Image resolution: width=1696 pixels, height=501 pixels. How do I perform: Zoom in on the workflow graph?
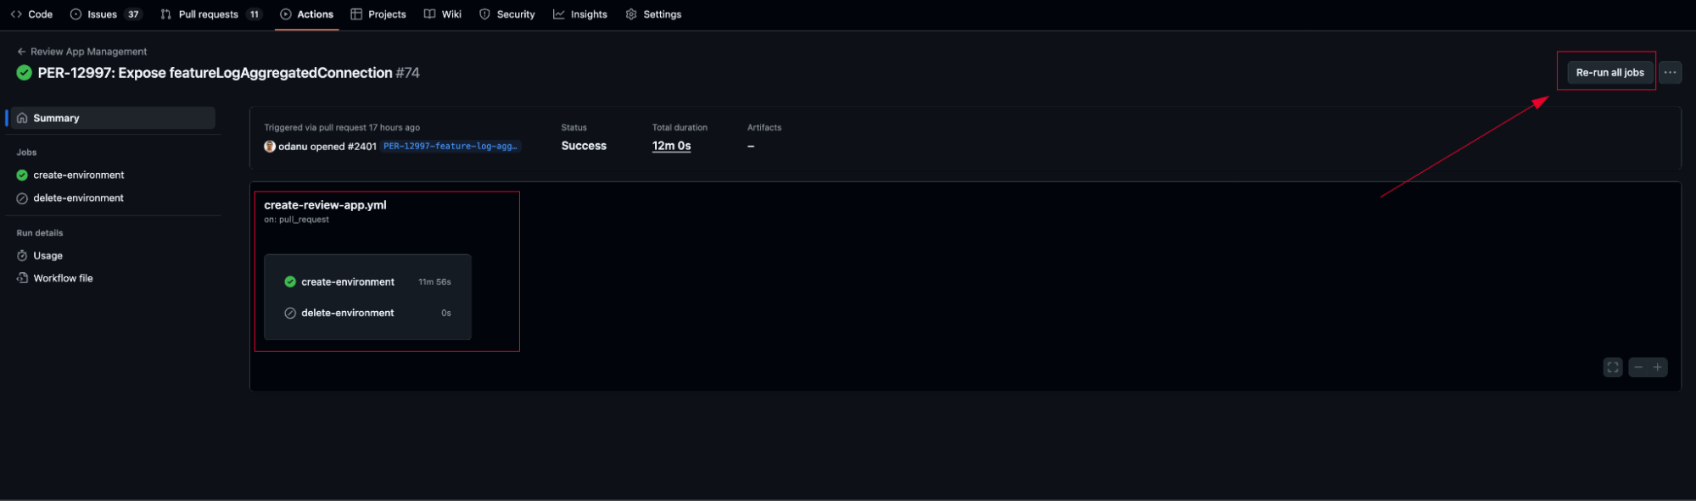click(x=1657, y=367)
